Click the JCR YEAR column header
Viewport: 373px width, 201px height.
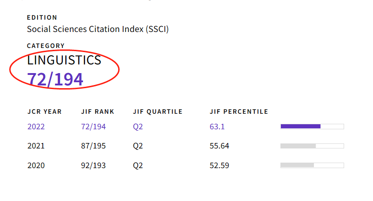pyautogui.click(x=44, y=111)
